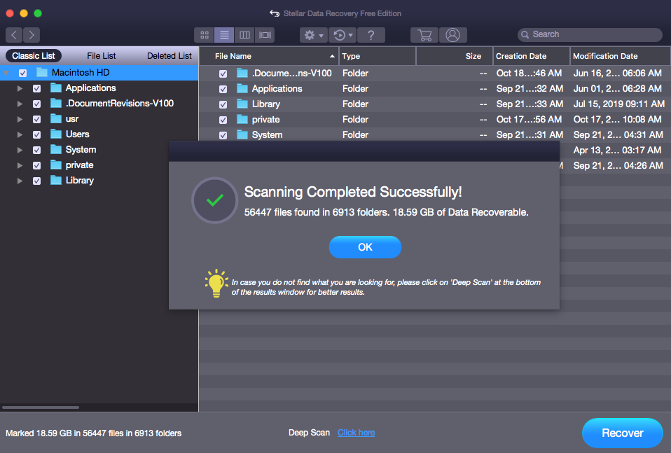Sort by Type column header
The image size is (671, 453).
pos(378,56)
